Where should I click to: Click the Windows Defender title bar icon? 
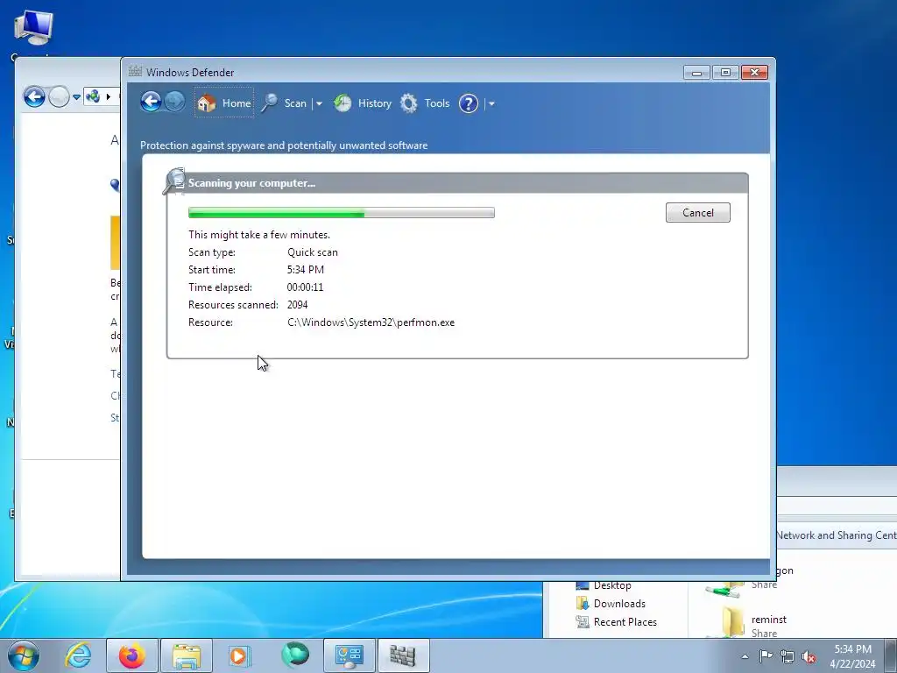click(x=135, y=72)
